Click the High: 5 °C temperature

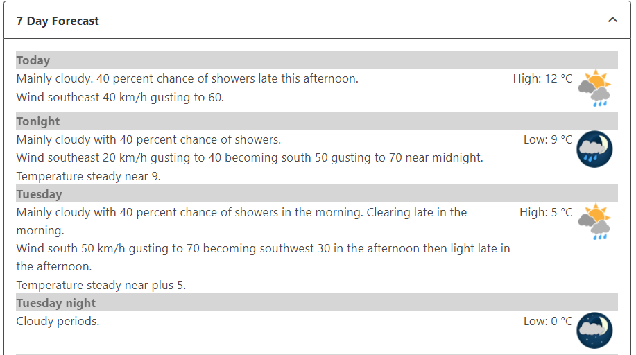coord(546,212)
